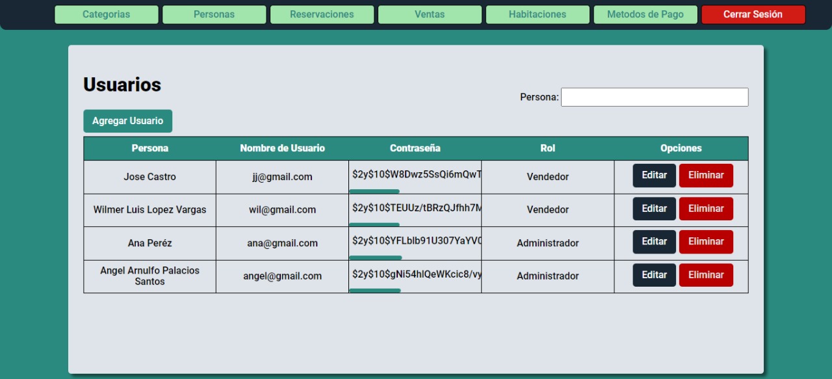Delete Angel Arnulfo Palacios Santos user
This screenshot has width=832, height=379.
click(x=706, y=275)
